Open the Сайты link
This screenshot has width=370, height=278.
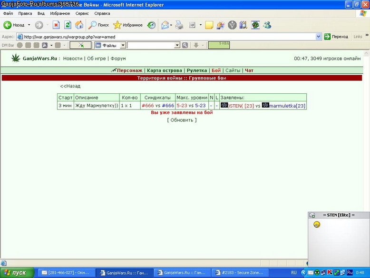click(x=233, y=70)
